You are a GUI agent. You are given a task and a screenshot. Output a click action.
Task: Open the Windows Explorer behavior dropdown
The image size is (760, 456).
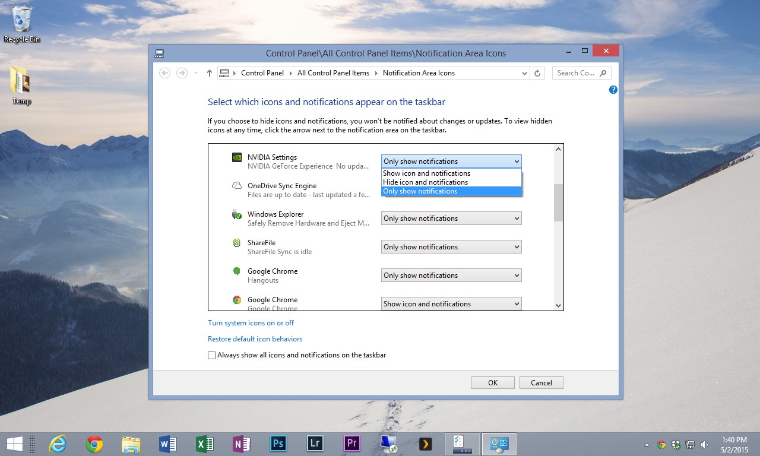(x=451, y=218)
